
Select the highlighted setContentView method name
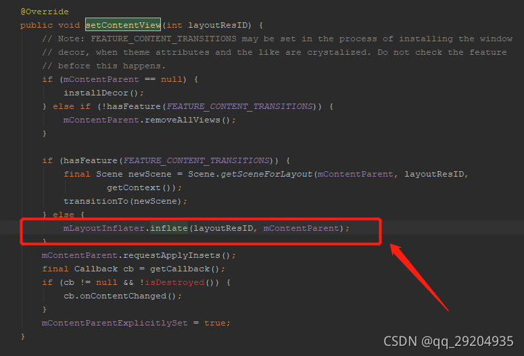click(x=123, y=25)
